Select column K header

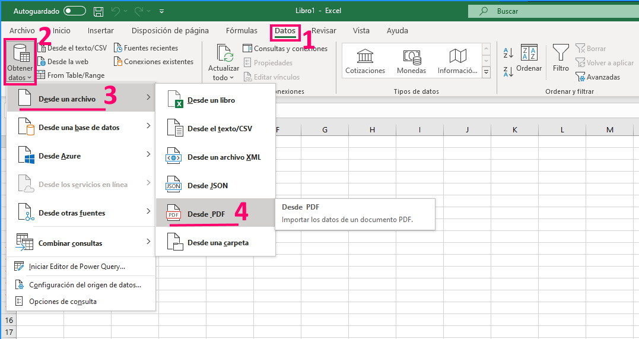(515, 130)
